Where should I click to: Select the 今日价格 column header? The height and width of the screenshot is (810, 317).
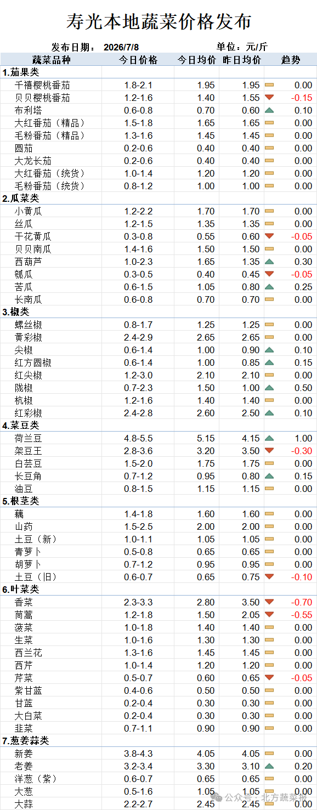(x=139, y=60)
